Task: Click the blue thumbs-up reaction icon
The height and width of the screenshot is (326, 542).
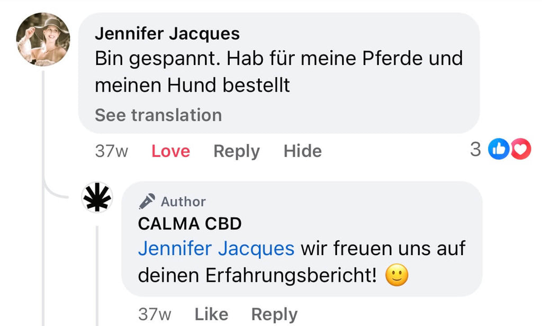Action: (x=498, y=151)
